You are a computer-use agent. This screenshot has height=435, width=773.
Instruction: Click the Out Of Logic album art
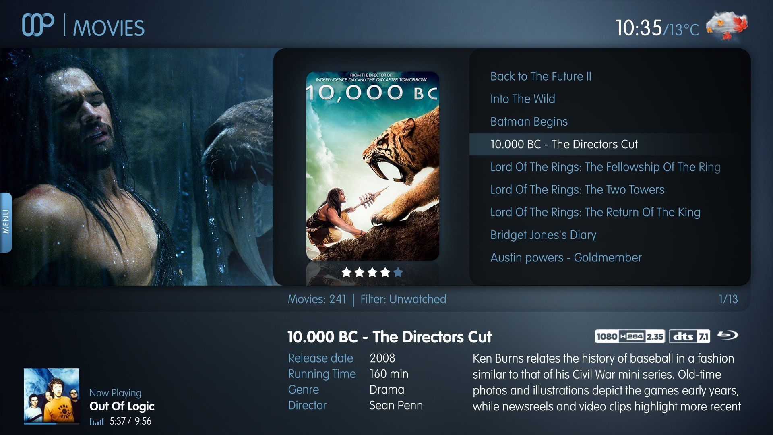[x=52, y=395]
